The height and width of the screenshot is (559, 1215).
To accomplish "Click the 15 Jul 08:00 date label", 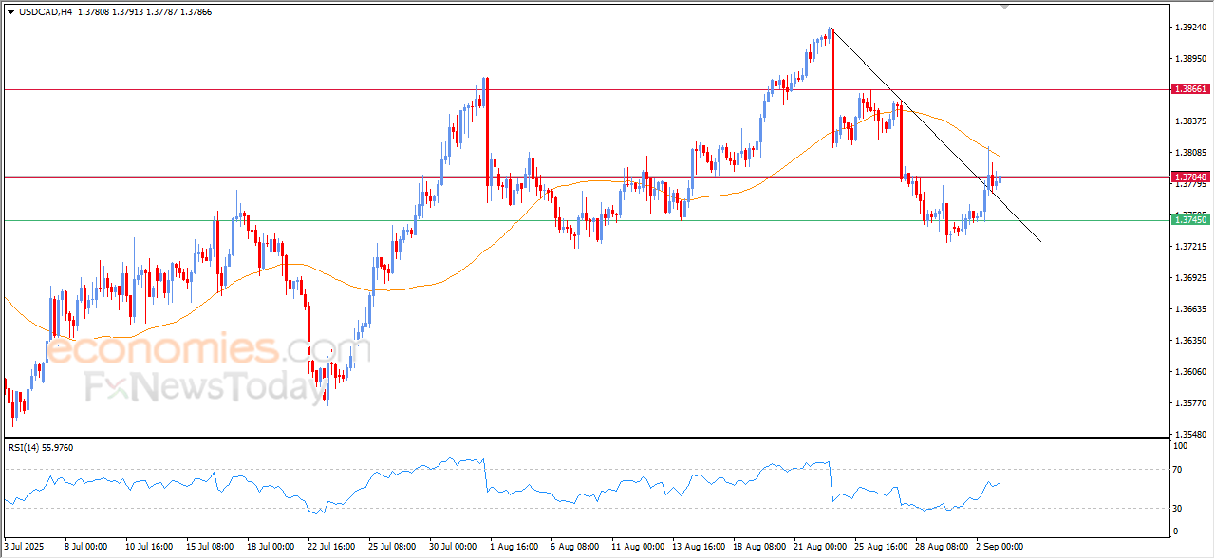I will click(210, 547).
